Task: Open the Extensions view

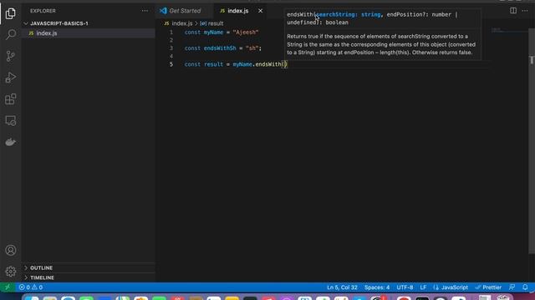Action: pyautogui.click(x=11, y=99)
